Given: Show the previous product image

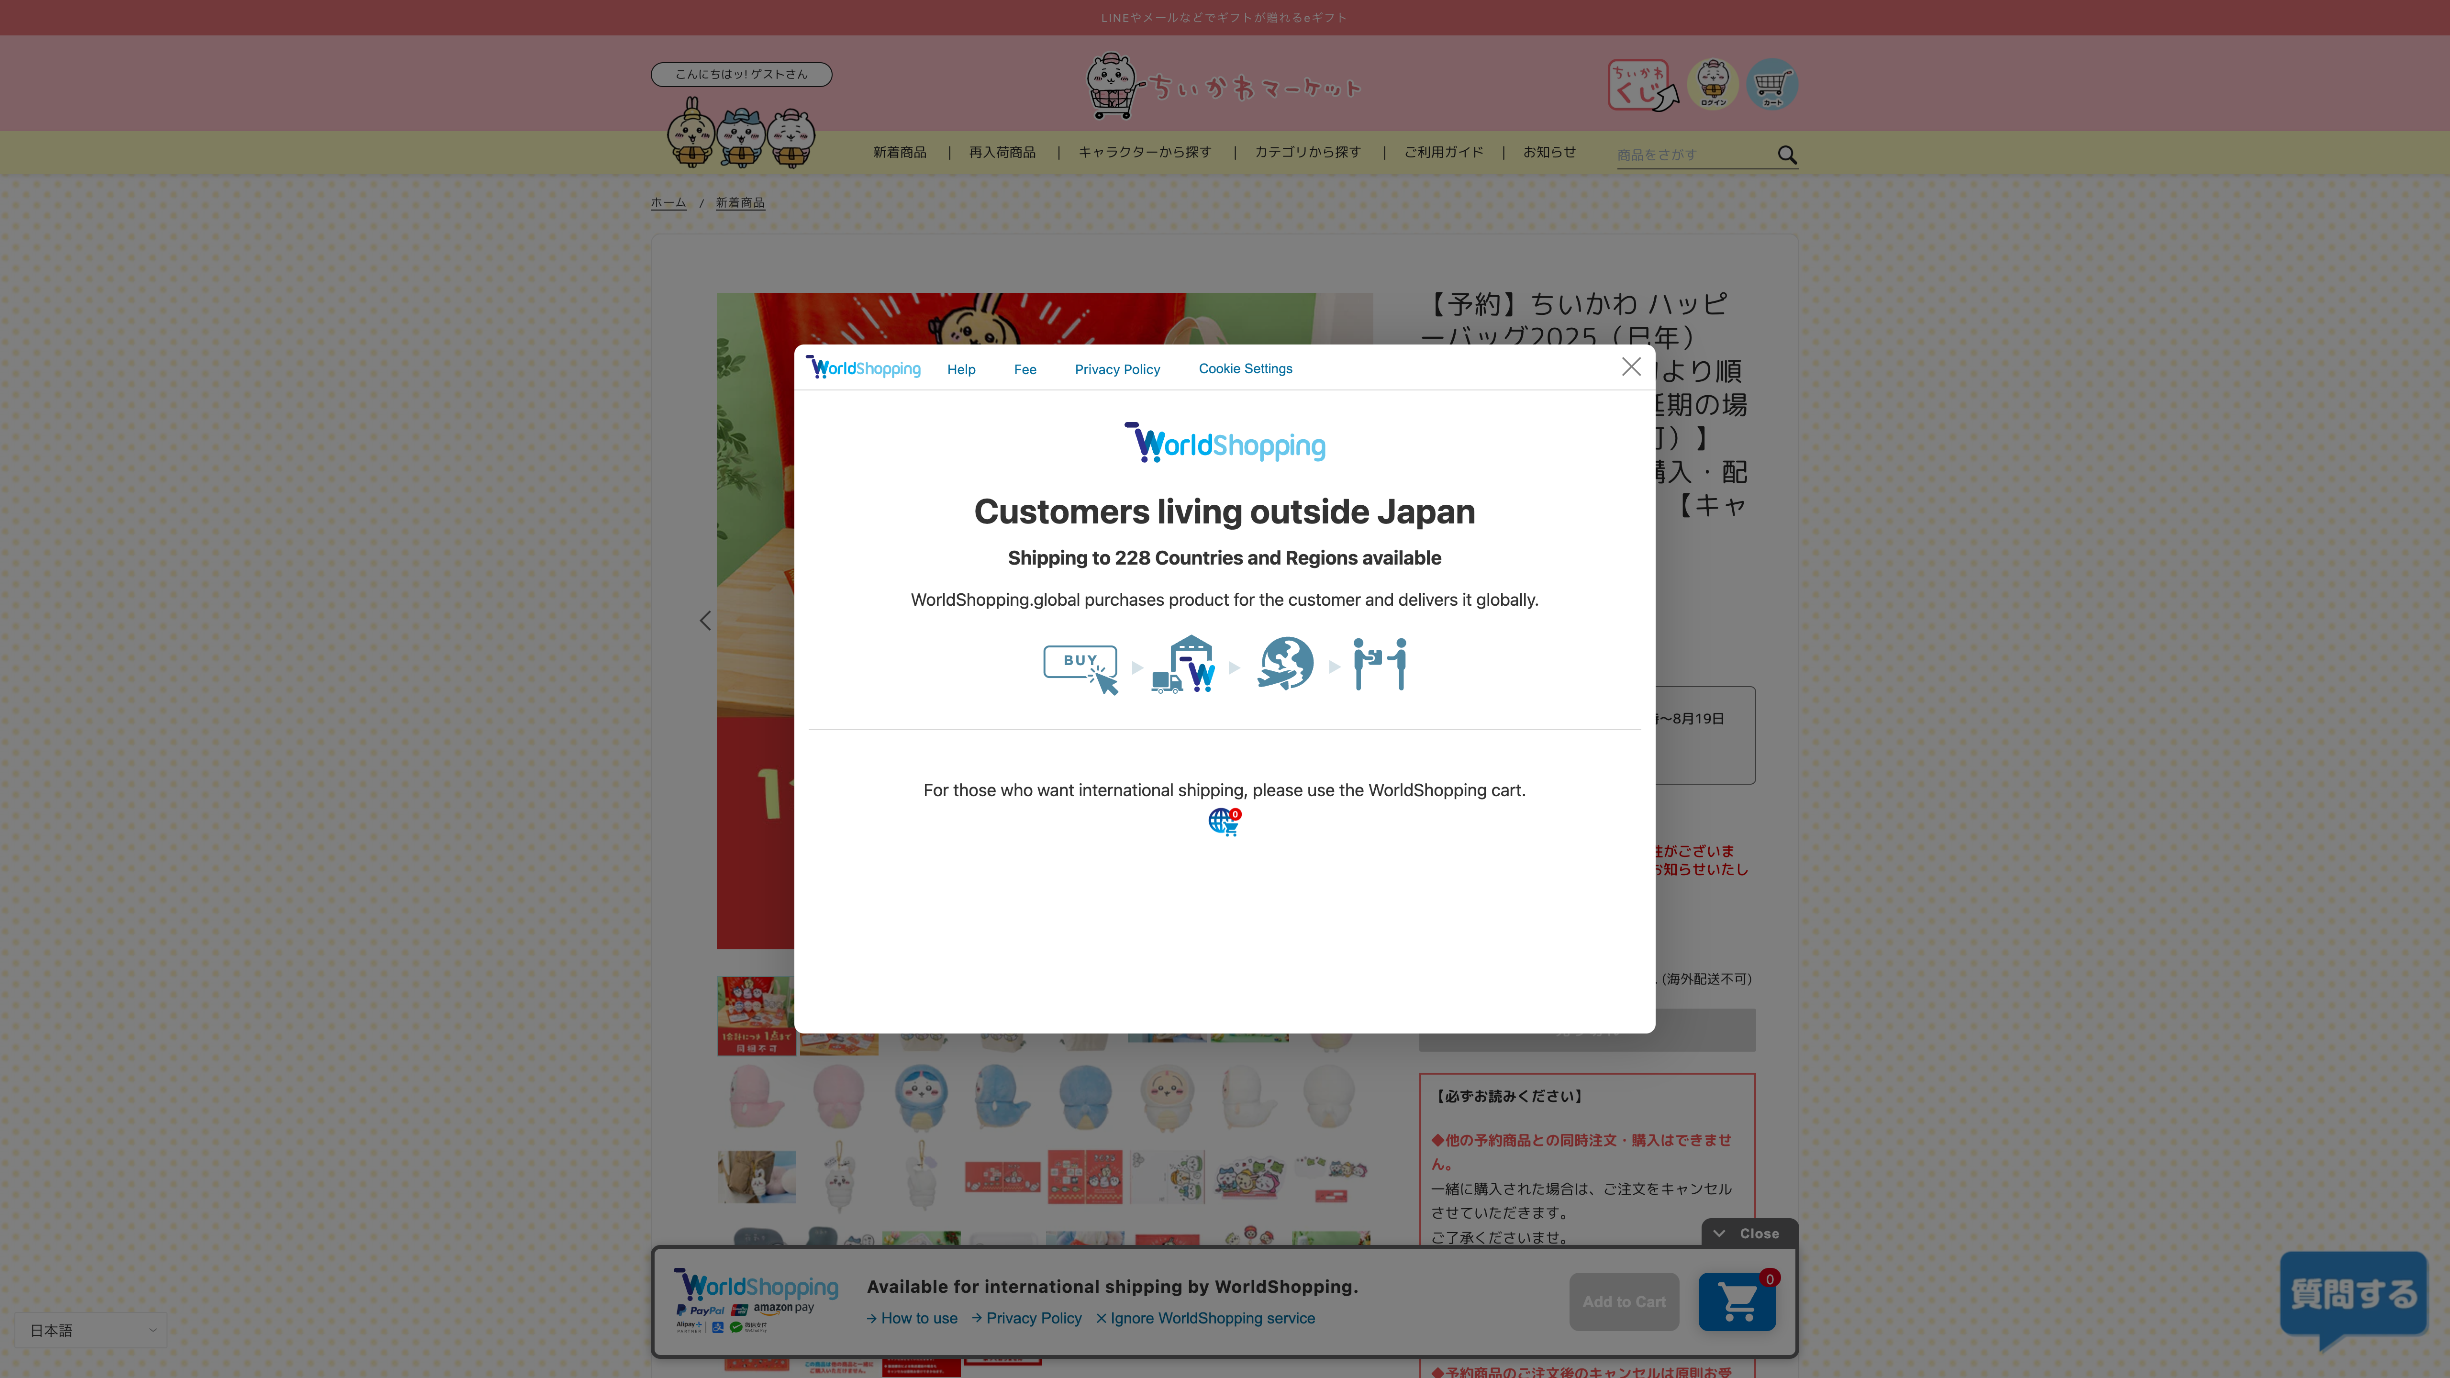Looking at the screenshot, I should click(x=705, y=621).
